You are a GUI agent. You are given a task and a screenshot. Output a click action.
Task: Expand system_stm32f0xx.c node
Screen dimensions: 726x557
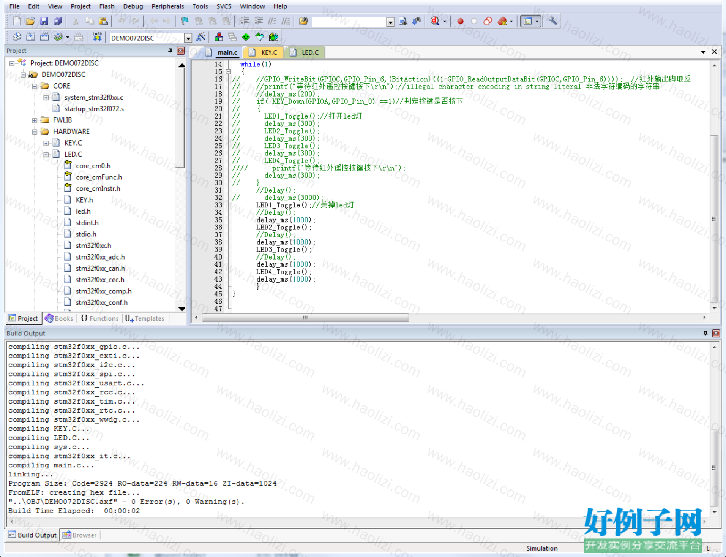[x=46, y=97]
